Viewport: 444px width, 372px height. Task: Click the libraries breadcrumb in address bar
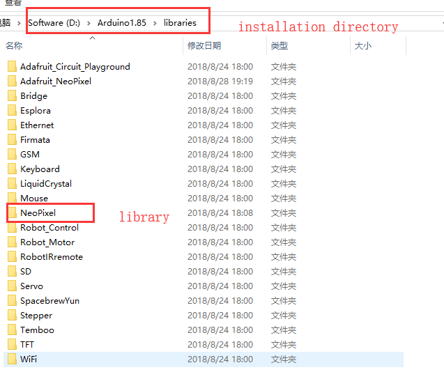coord(180,23)
